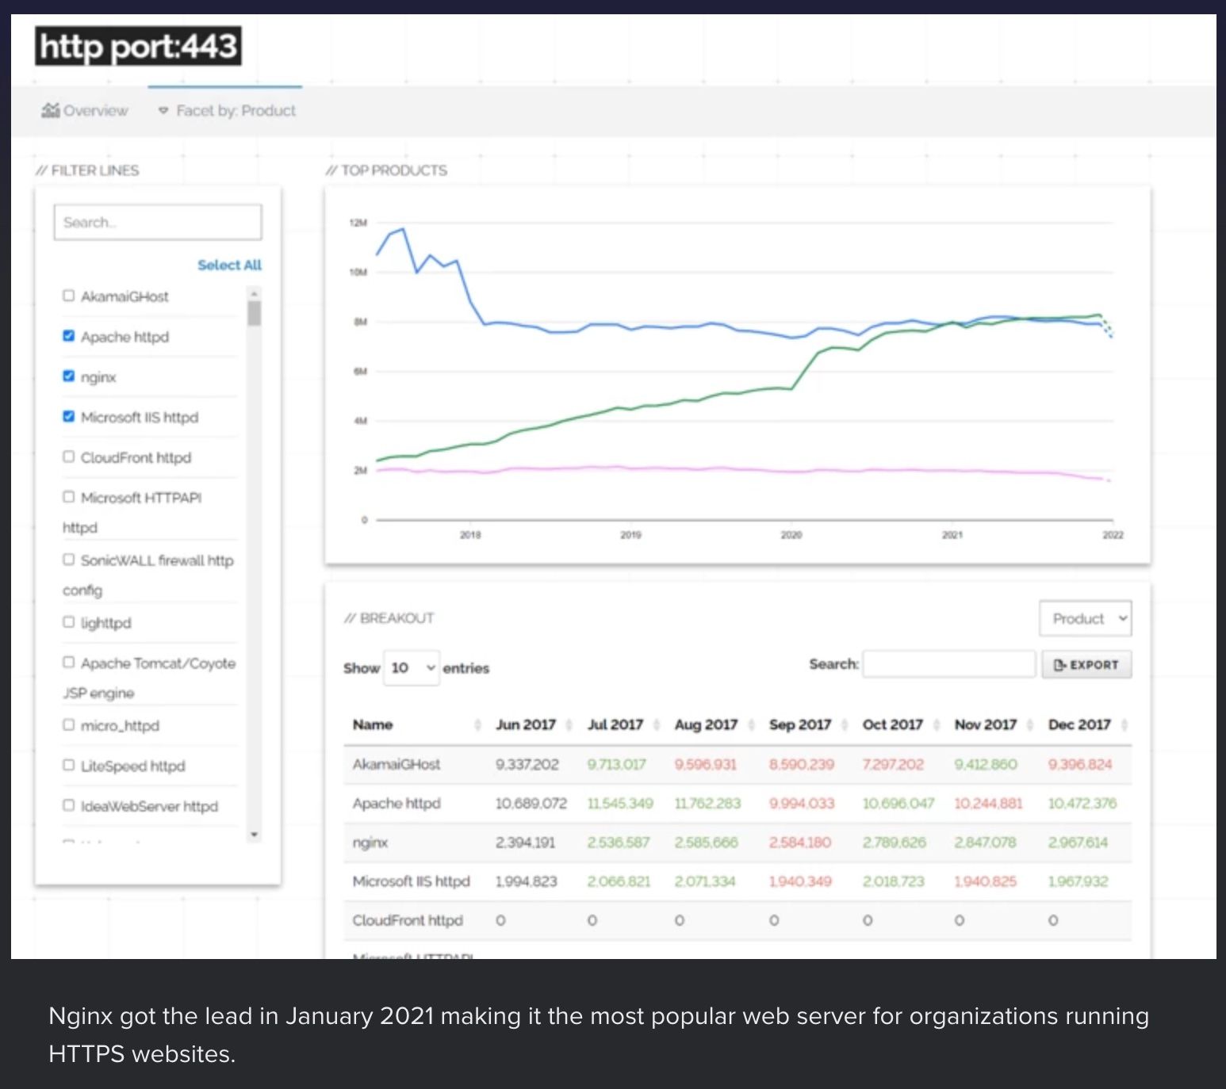
Task: Click the Apache httpd Jul 2017 value 11,545,349
Action: point(620,803)
